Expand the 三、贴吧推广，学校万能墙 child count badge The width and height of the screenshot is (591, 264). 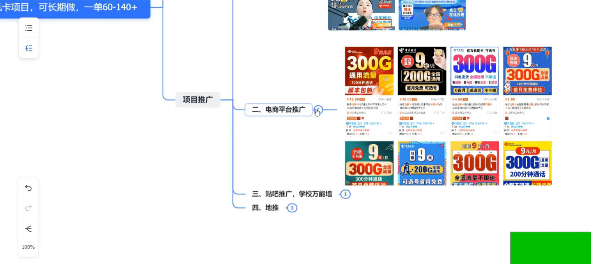[345, 194]
